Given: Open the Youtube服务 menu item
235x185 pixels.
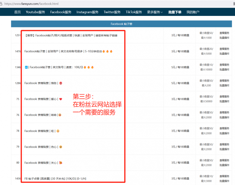Looking at the screenshot, I should pyautogui.click(x=35, y=12).
